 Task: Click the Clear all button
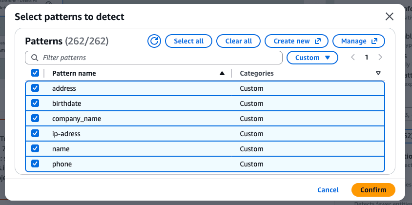[238, 41]
